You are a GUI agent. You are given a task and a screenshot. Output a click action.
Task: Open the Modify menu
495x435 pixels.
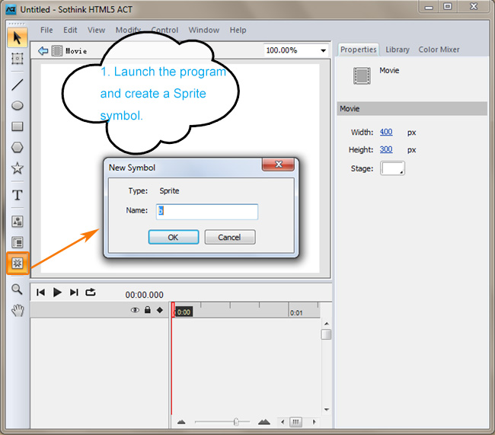tap(128, 30)
